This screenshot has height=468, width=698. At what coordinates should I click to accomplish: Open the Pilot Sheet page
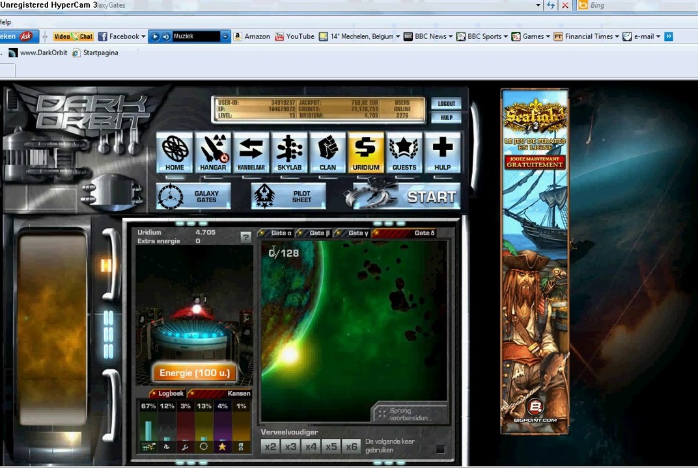[x=288, y=196]
